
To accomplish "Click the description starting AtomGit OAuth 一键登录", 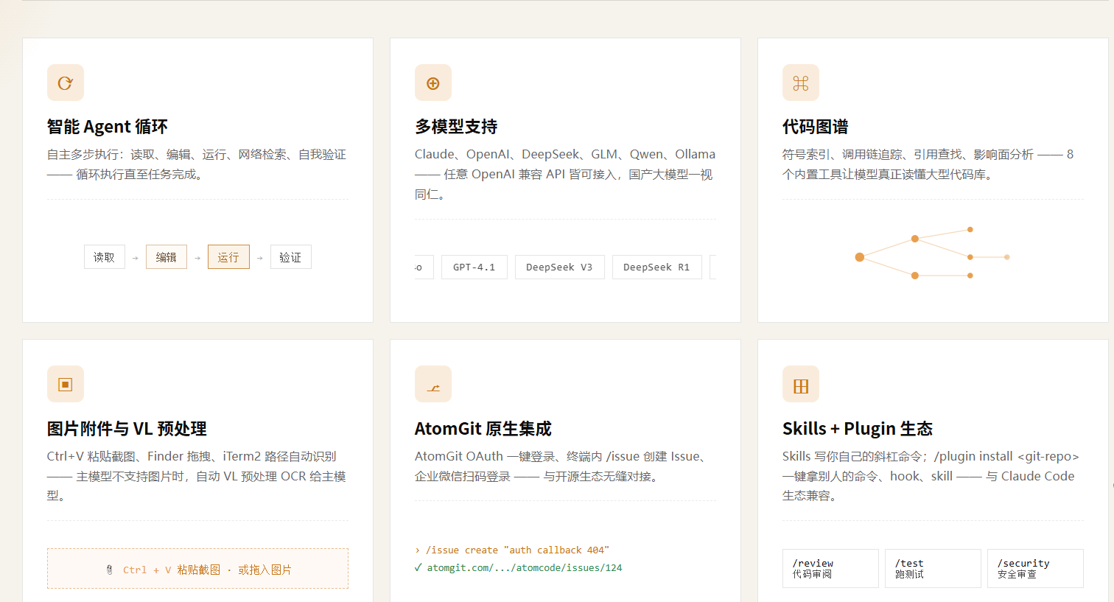I will pyautogui.click(x=562, y=466).
